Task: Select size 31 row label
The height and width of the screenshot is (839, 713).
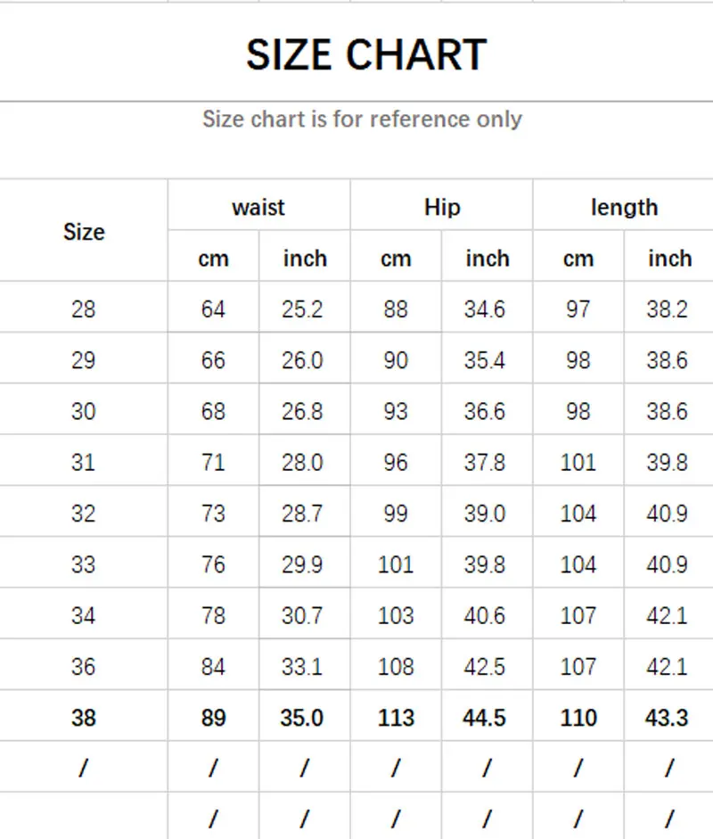Action: pos(84,463)
